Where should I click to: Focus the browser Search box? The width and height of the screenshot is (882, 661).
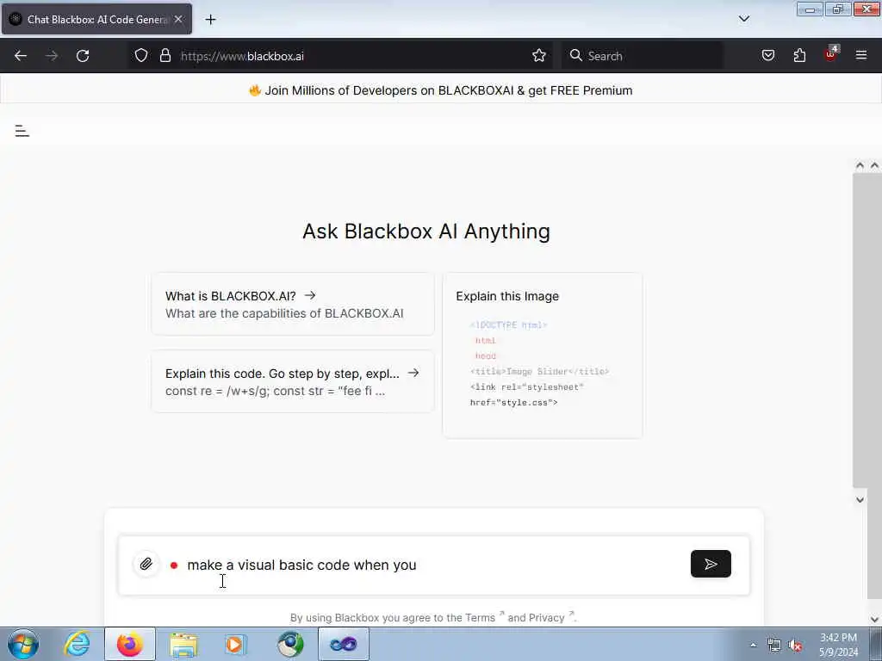643,56
